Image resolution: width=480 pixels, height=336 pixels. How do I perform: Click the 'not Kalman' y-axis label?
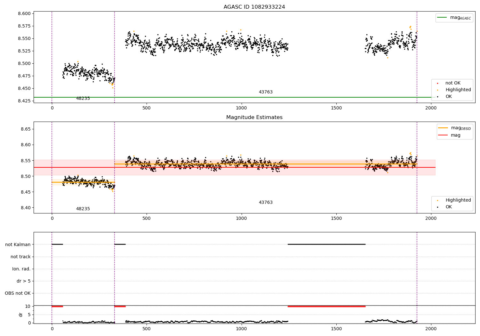click(18, 245)
